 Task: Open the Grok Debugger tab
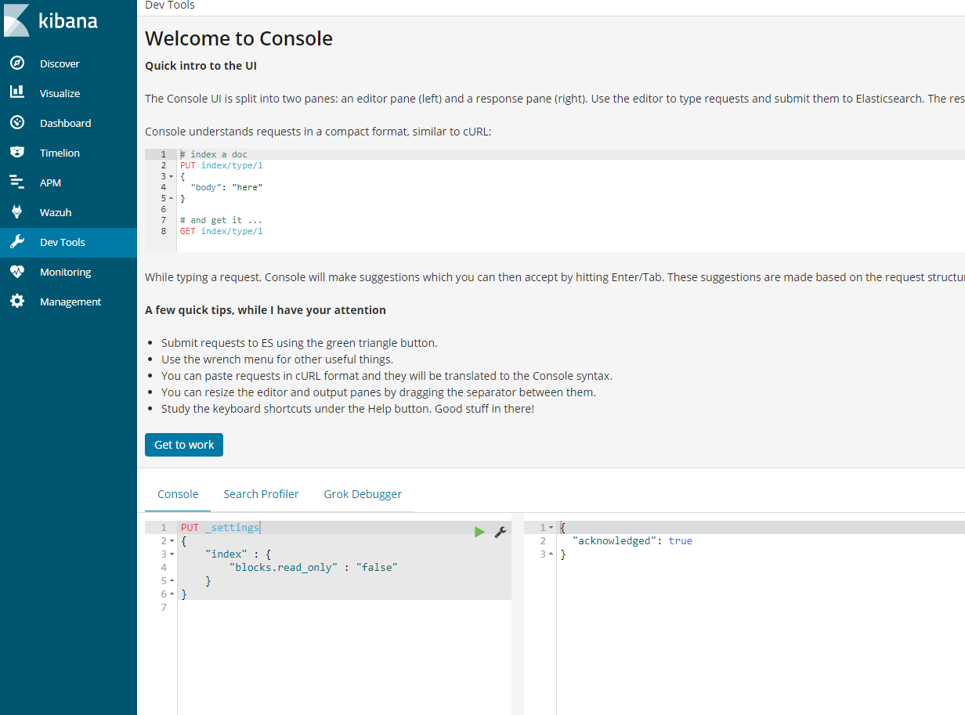363,494
